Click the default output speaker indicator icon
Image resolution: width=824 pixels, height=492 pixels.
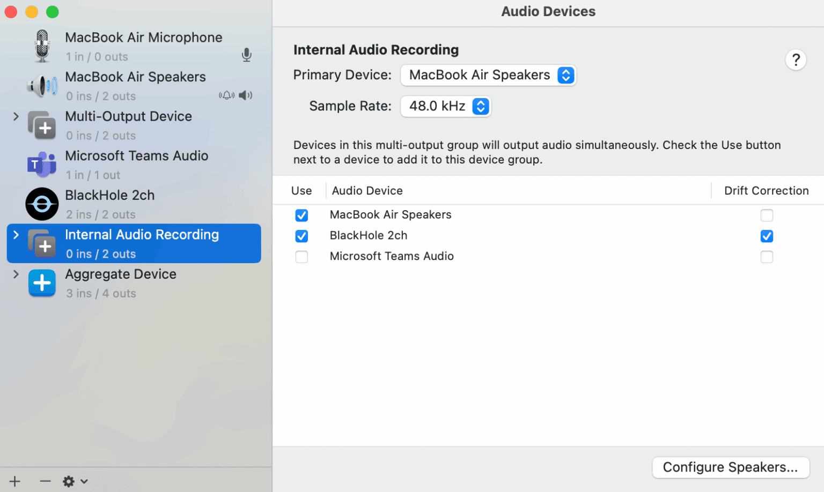245,95
